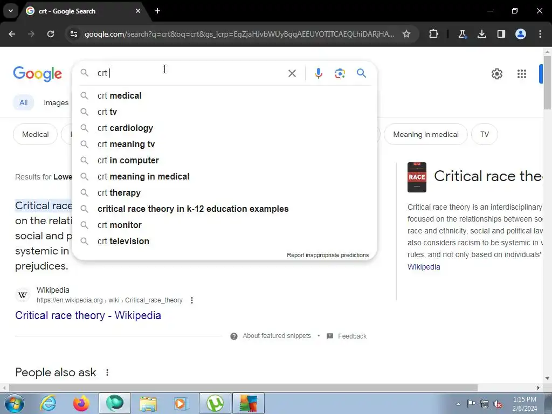Click Report inappropriate predictions
This screenshot has height=414, width=552.
point(328,255)
